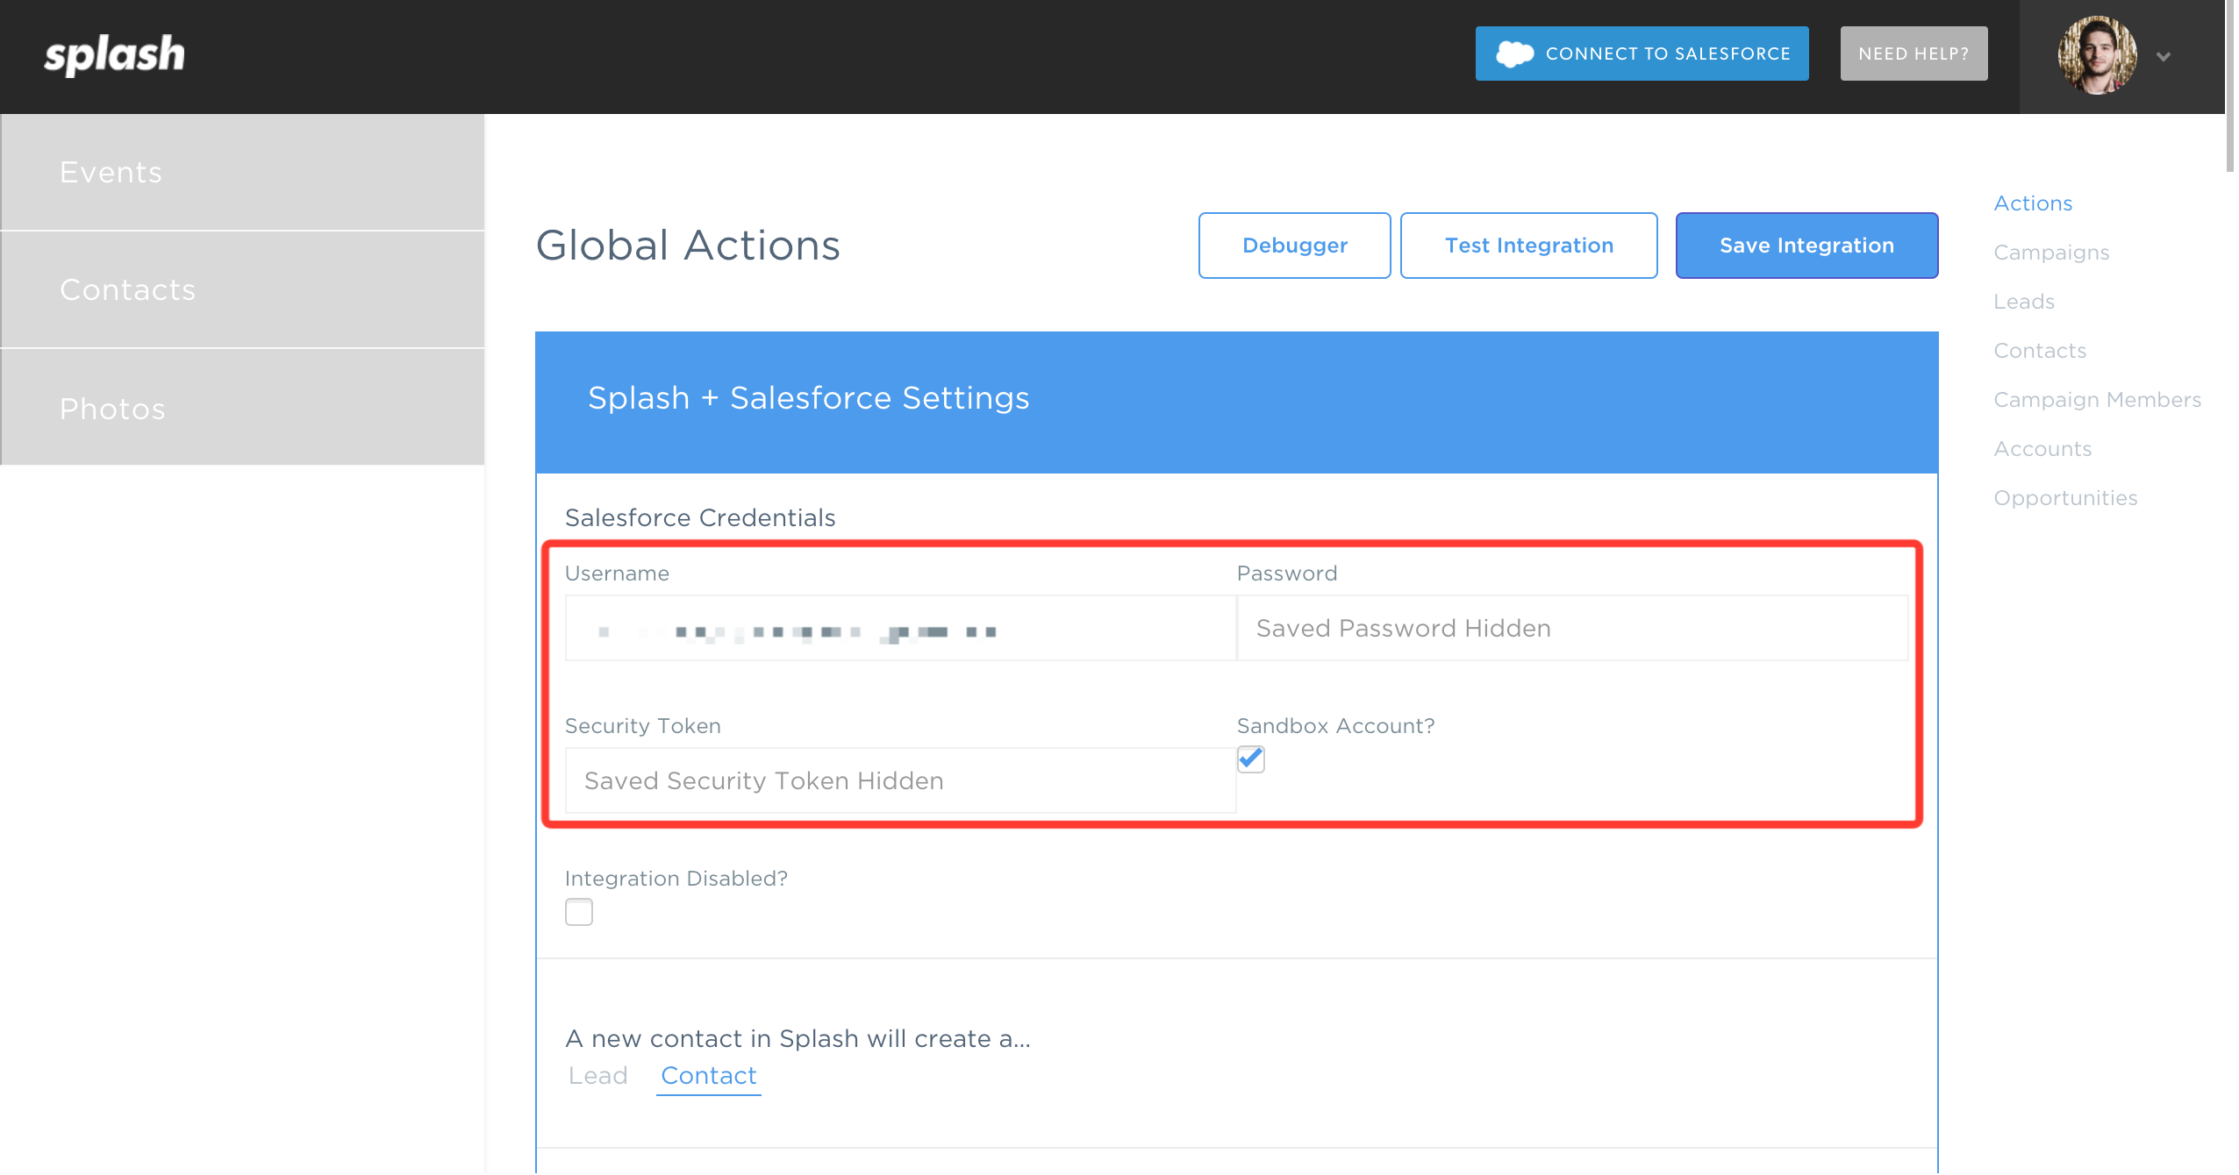Click the Global Actions heading
This screenshot has width=2239, height=1175.
[x=688, y=246]
